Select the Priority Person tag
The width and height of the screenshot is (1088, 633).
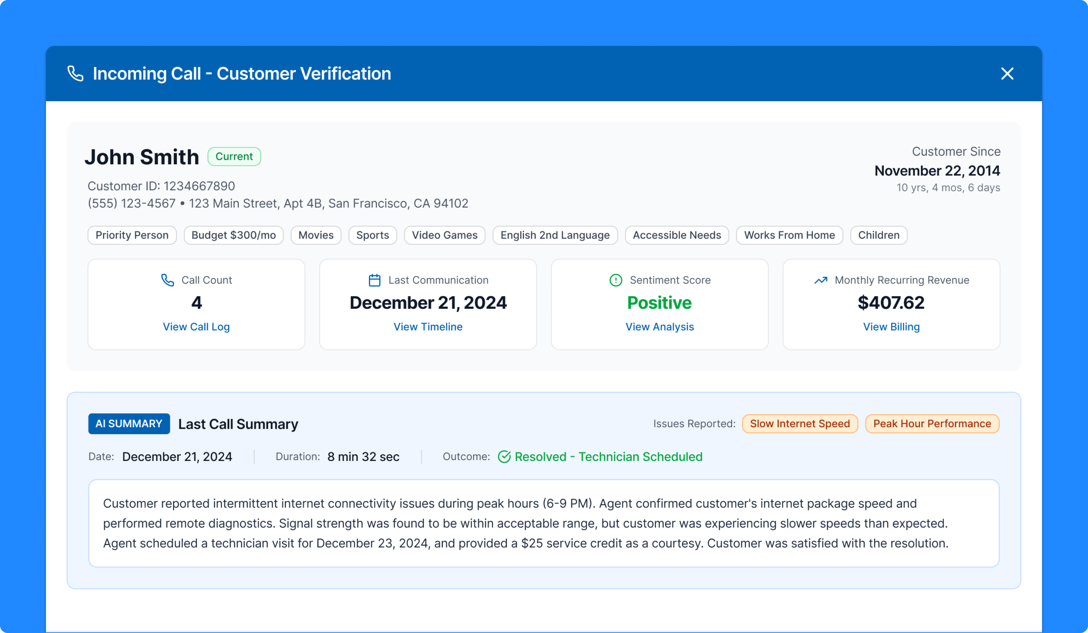[132, 235]
